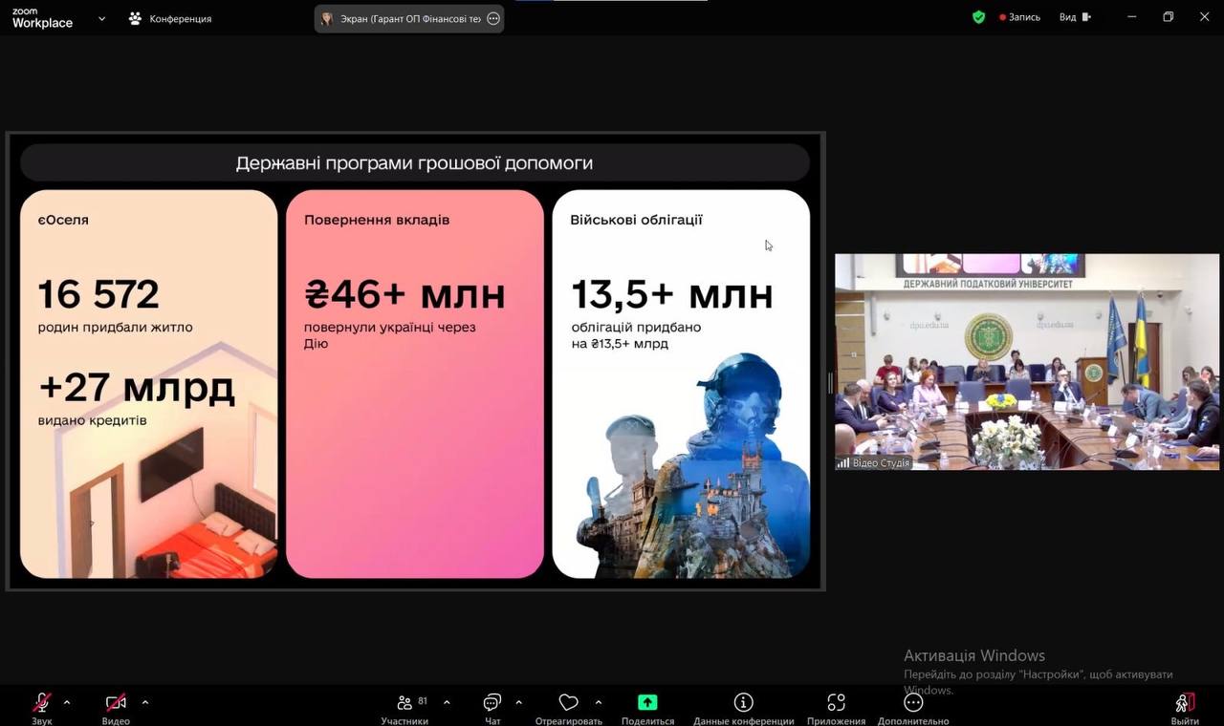
Task: Select the Відео Студія video thumbnail
Action: 1026,361
